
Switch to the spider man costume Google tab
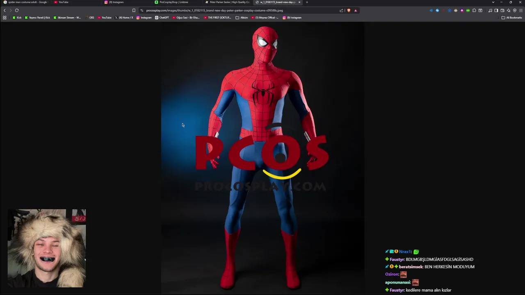pyautogui.click(x=25, y=2)
